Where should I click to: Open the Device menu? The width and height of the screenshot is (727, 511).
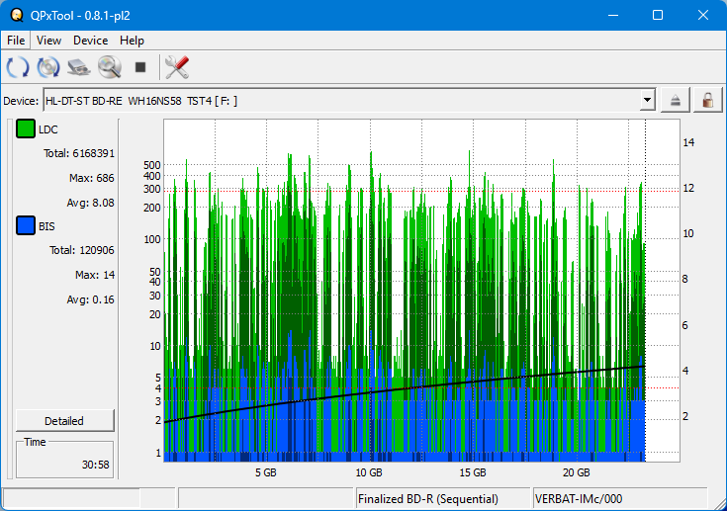(90, 41)
